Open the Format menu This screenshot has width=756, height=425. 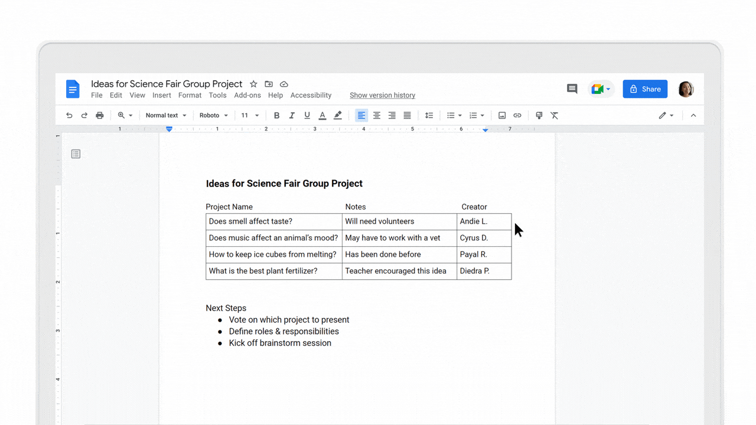coord(190,95)
